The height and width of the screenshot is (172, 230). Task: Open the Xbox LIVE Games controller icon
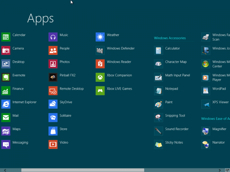100,91
